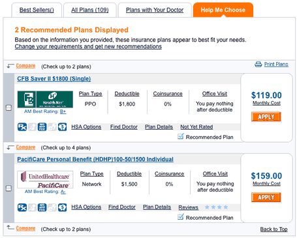Open CFB Saver II $1800 (Single) plan link
Screen dimensions: 297x238
pos(54,79)
